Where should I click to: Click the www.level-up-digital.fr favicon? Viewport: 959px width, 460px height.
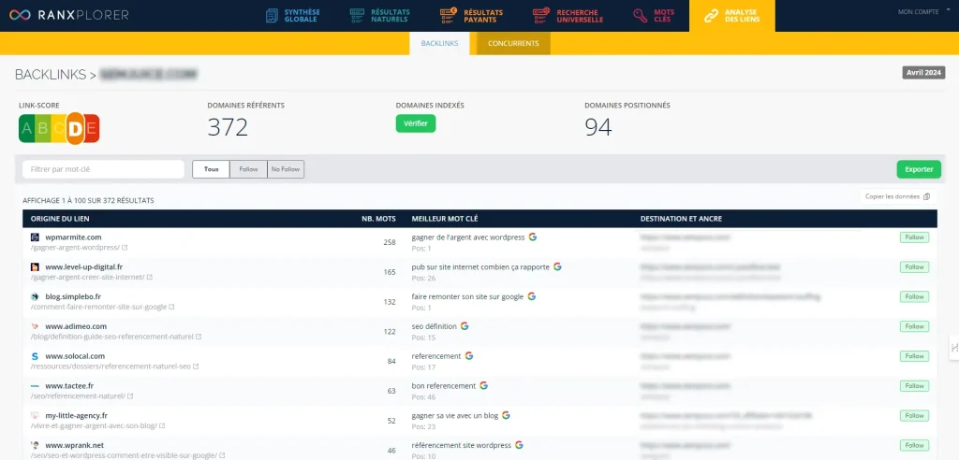click(x=35, y=267)
